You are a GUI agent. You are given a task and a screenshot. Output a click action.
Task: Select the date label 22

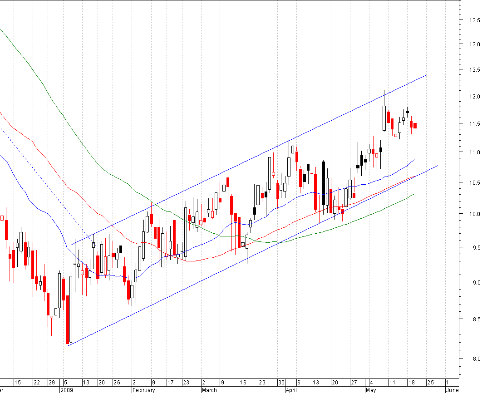[x=37, y=383]
